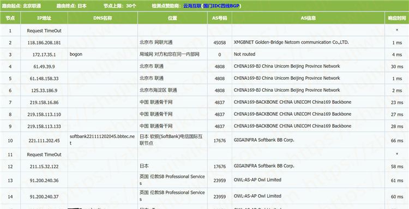Click the IP地址 column header
409x209 pixels.
(44, 18)
